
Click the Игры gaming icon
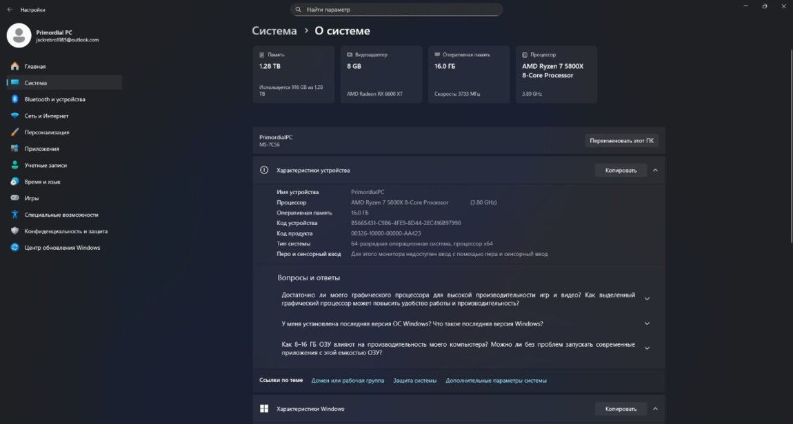point(14,198)
